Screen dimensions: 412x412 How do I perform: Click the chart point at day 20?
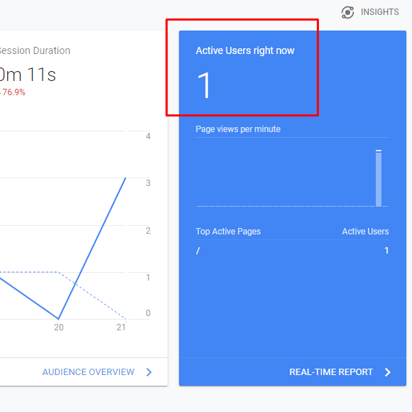pyautogui.click(x=58, y=319)
